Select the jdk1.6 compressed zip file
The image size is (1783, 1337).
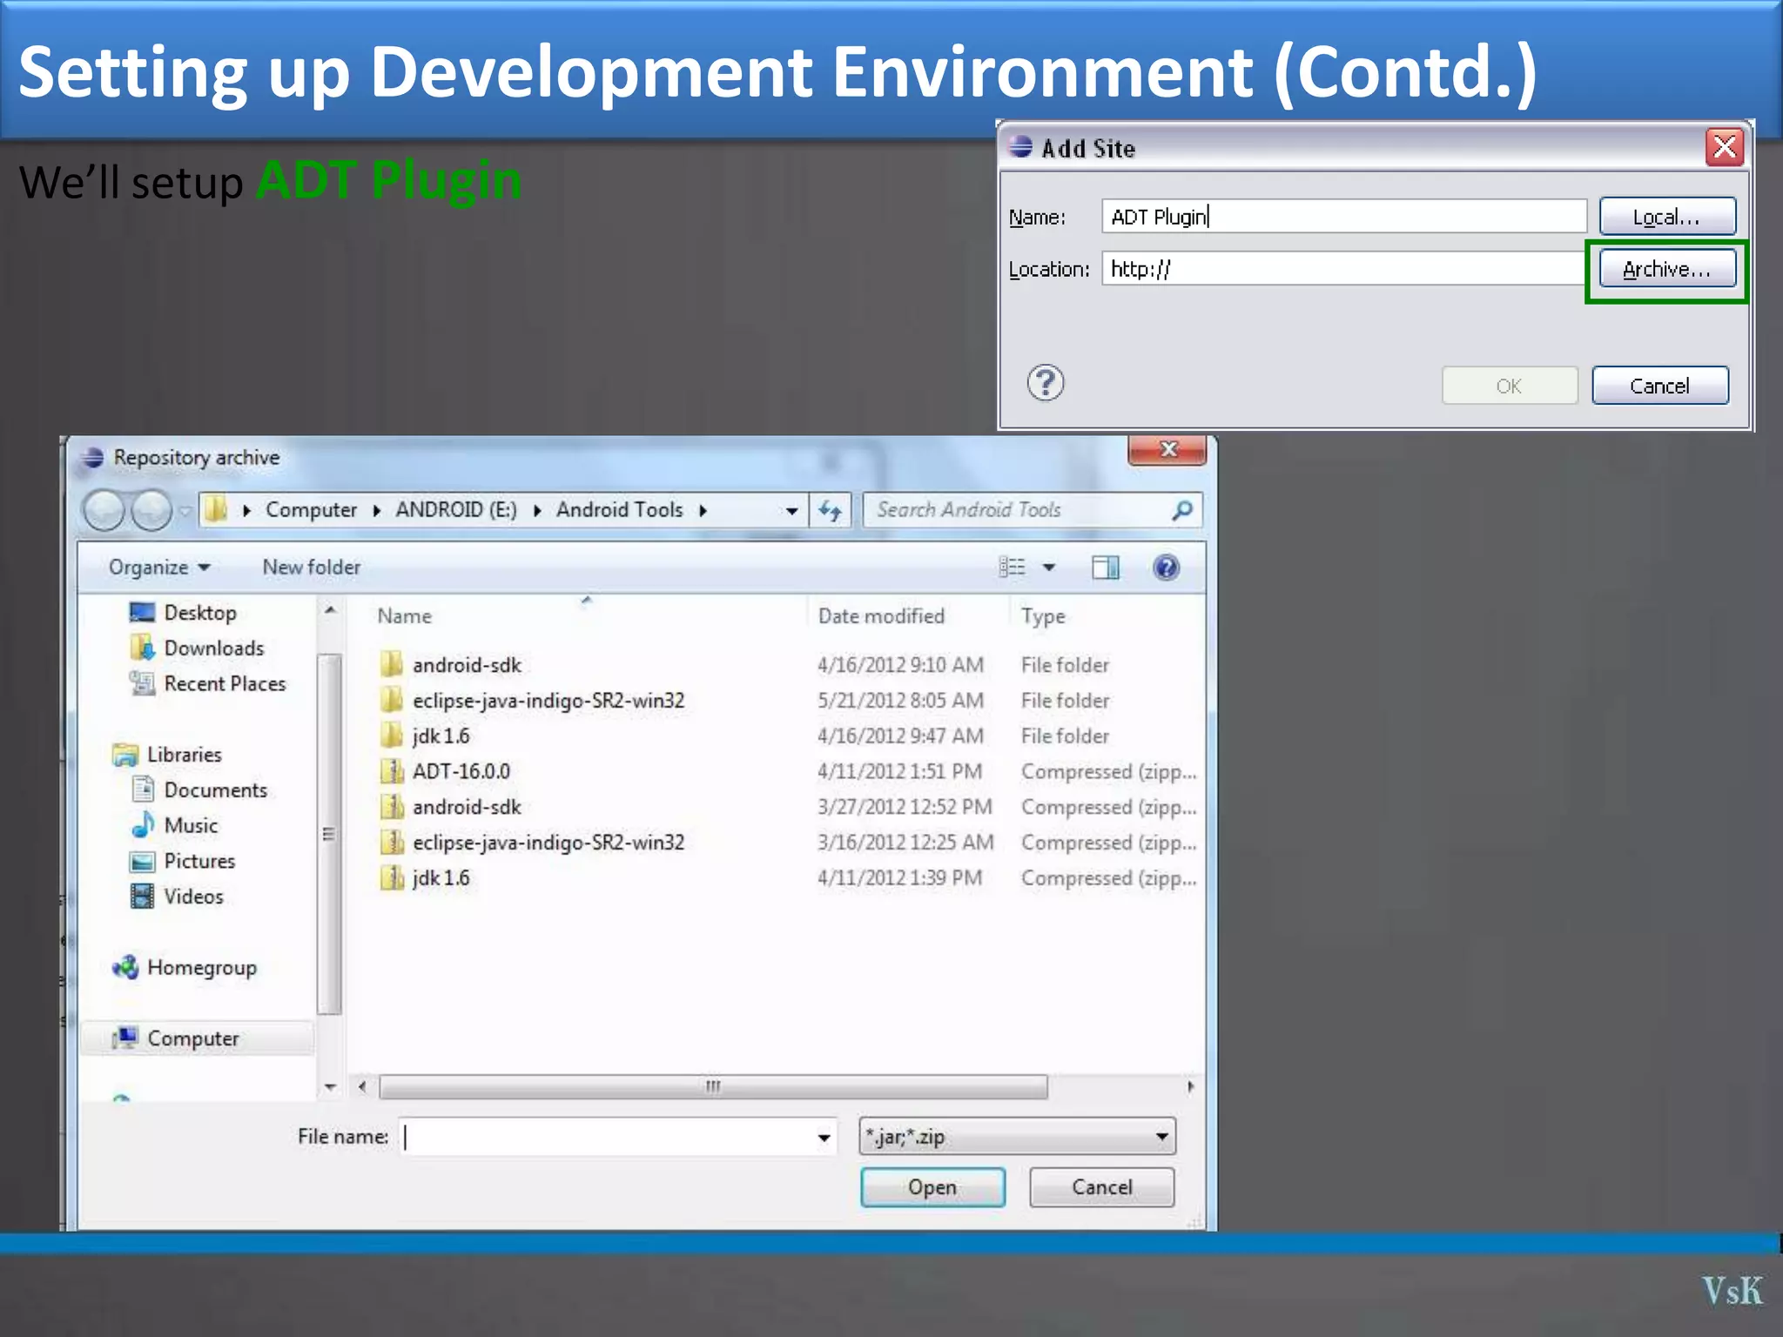tap(440, 878)
